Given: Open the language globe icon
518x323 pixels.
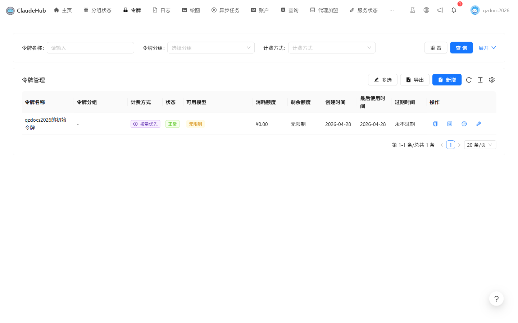Looking at the screenshot, I should coord(426,10).
